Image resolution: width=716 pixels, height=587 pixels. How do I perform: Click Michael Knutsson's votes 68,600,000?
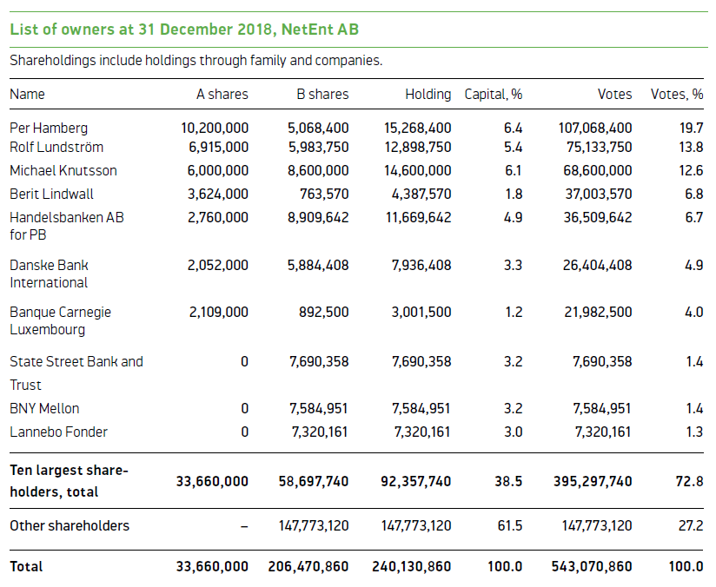598,171
